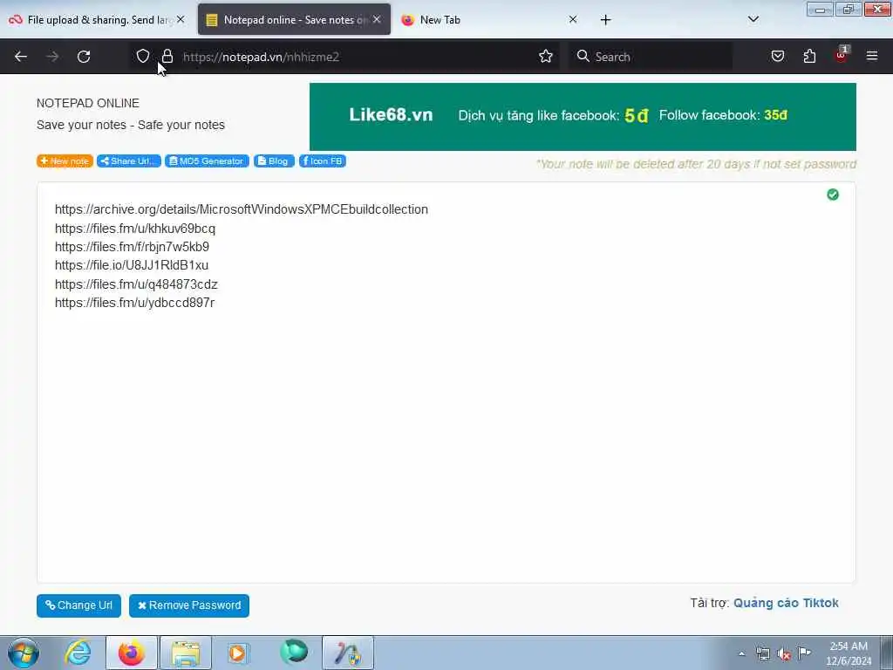Click the Change Url button
This screenshot has width=893, height=670.
(78, 605)
